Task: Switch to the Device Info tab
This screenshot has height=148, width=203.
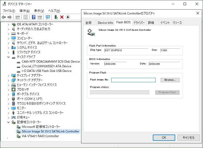Action: [x=105, y=23]
